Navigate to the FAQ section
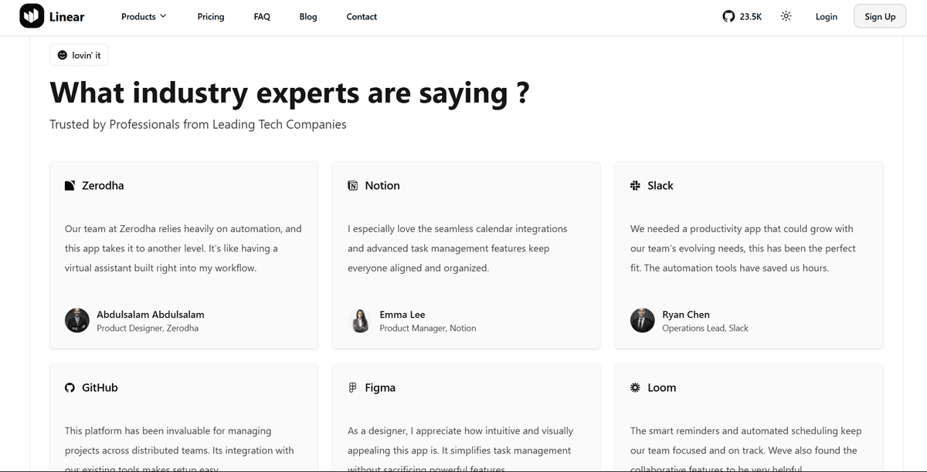 [262, 16]
